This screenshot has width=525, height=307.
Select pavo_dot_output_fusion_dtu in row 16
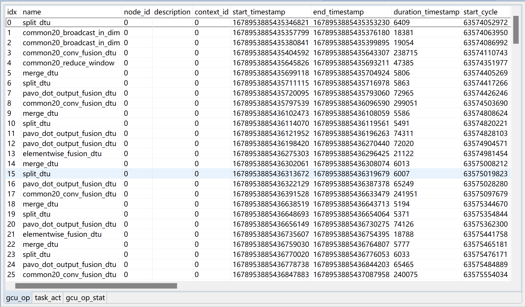(69, 184)
